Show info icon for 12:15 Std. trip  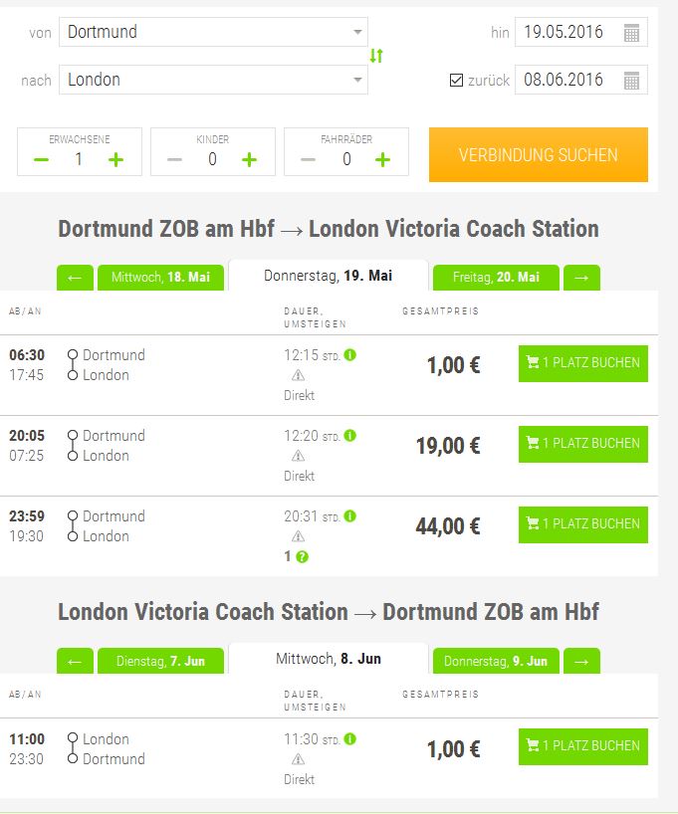tap(350, 355)
